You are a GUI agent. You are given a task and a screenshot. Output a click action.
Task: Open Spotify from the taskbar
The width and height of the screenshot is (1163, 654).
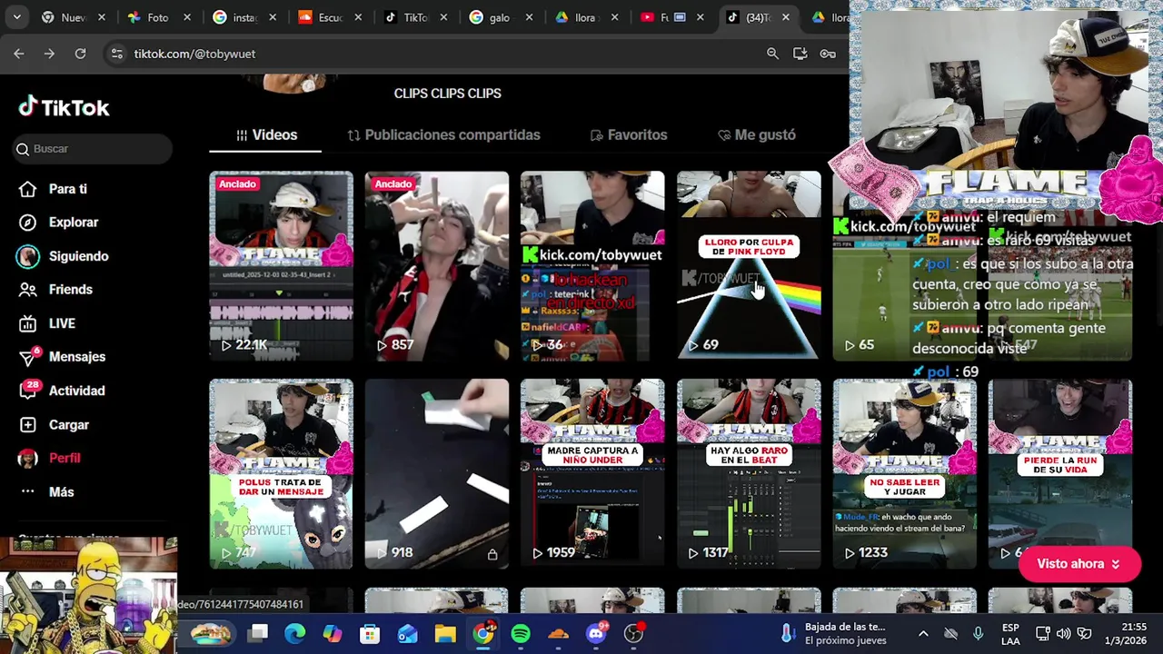(521, 633)
